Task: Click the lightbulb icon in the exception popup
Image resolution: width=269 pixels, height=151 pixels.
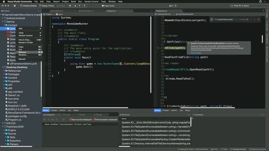Action: pos(189,43)
